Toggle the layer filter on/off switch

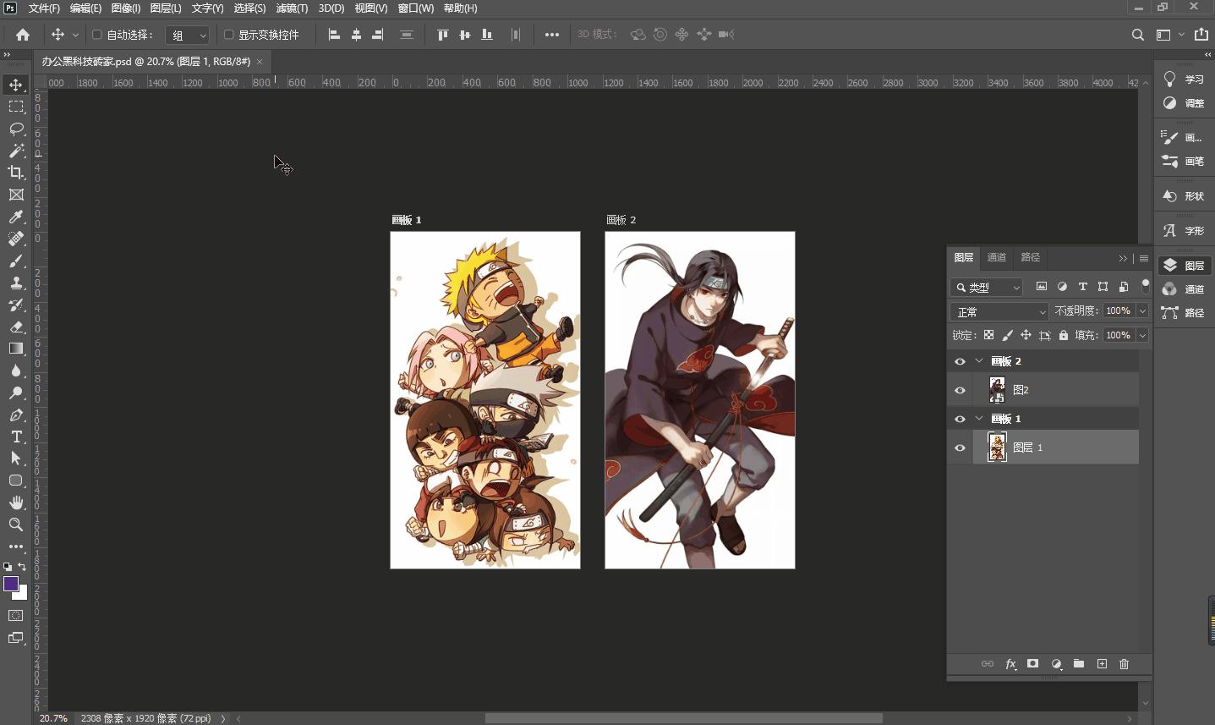[x=1146, y=286]
